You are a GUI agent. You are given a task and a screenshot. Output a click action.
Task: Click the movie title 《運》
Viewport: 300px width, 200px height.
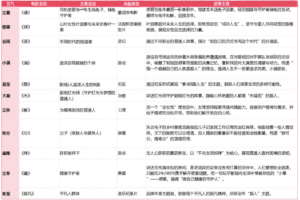click(x=26, y=13)
